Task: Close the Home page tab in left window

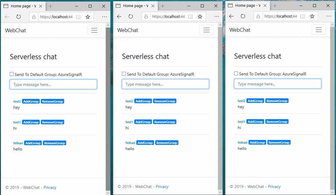Action: tap(41, 6)
